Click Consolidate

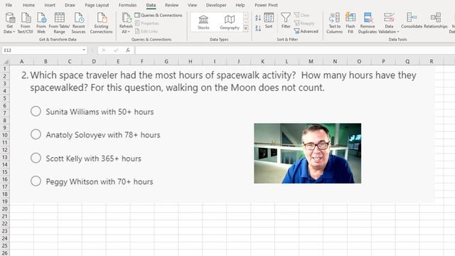[x=412, y=21]
